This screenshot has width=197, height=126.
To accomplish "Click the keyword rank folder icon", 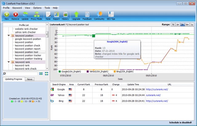I will coord(13,62).
